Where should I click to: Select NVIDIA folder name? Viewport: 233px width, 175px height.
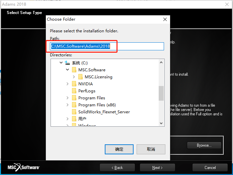[x=85, y=84]
